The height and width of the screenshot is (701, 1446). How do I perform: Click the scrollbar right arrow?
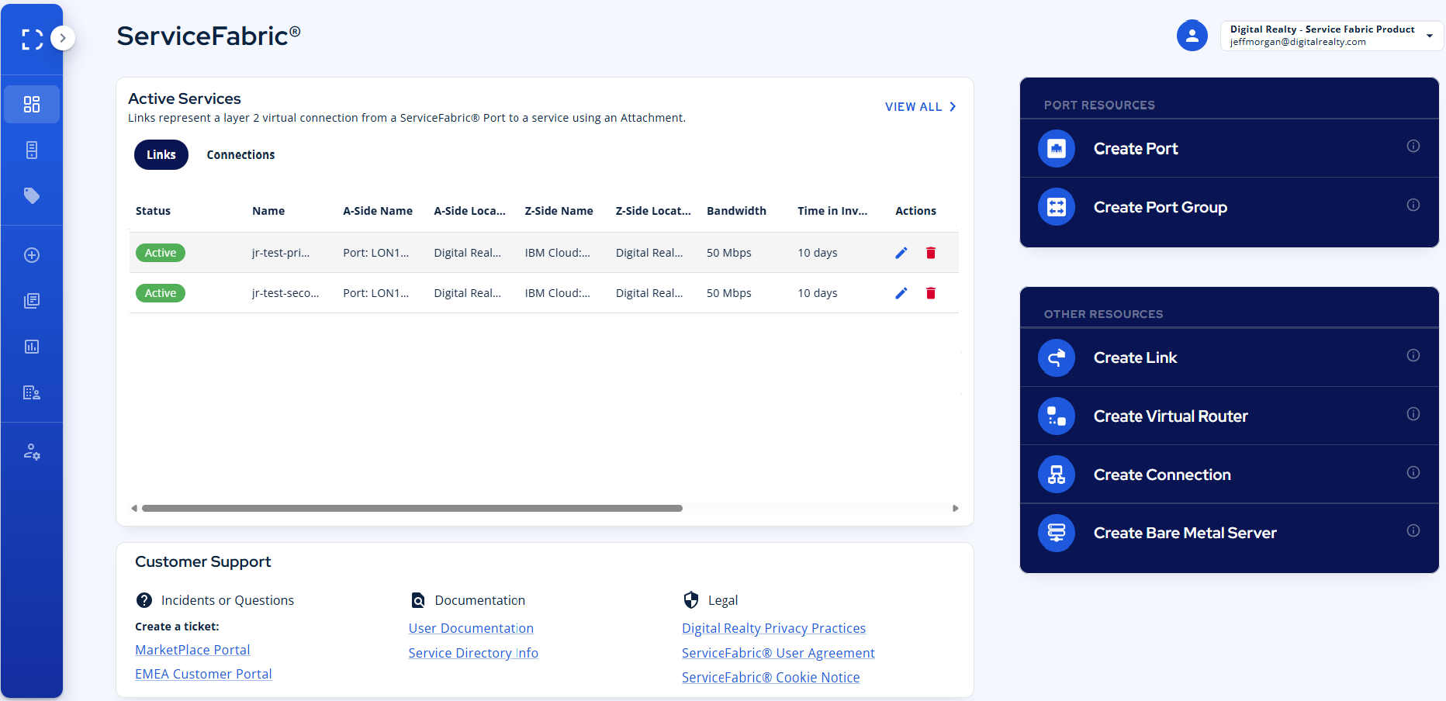point(956,509)
